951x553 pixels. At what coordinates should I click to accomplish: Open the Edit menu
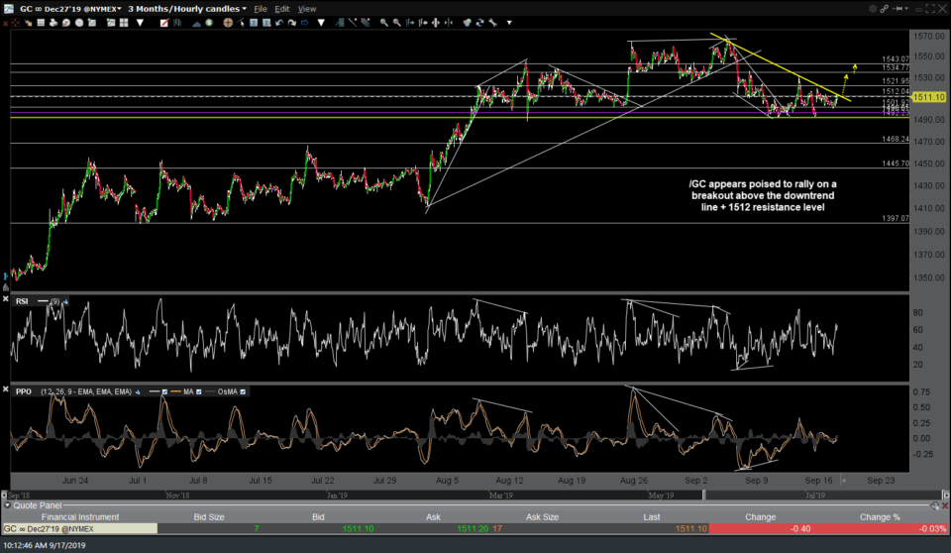[x=283, y=8]
